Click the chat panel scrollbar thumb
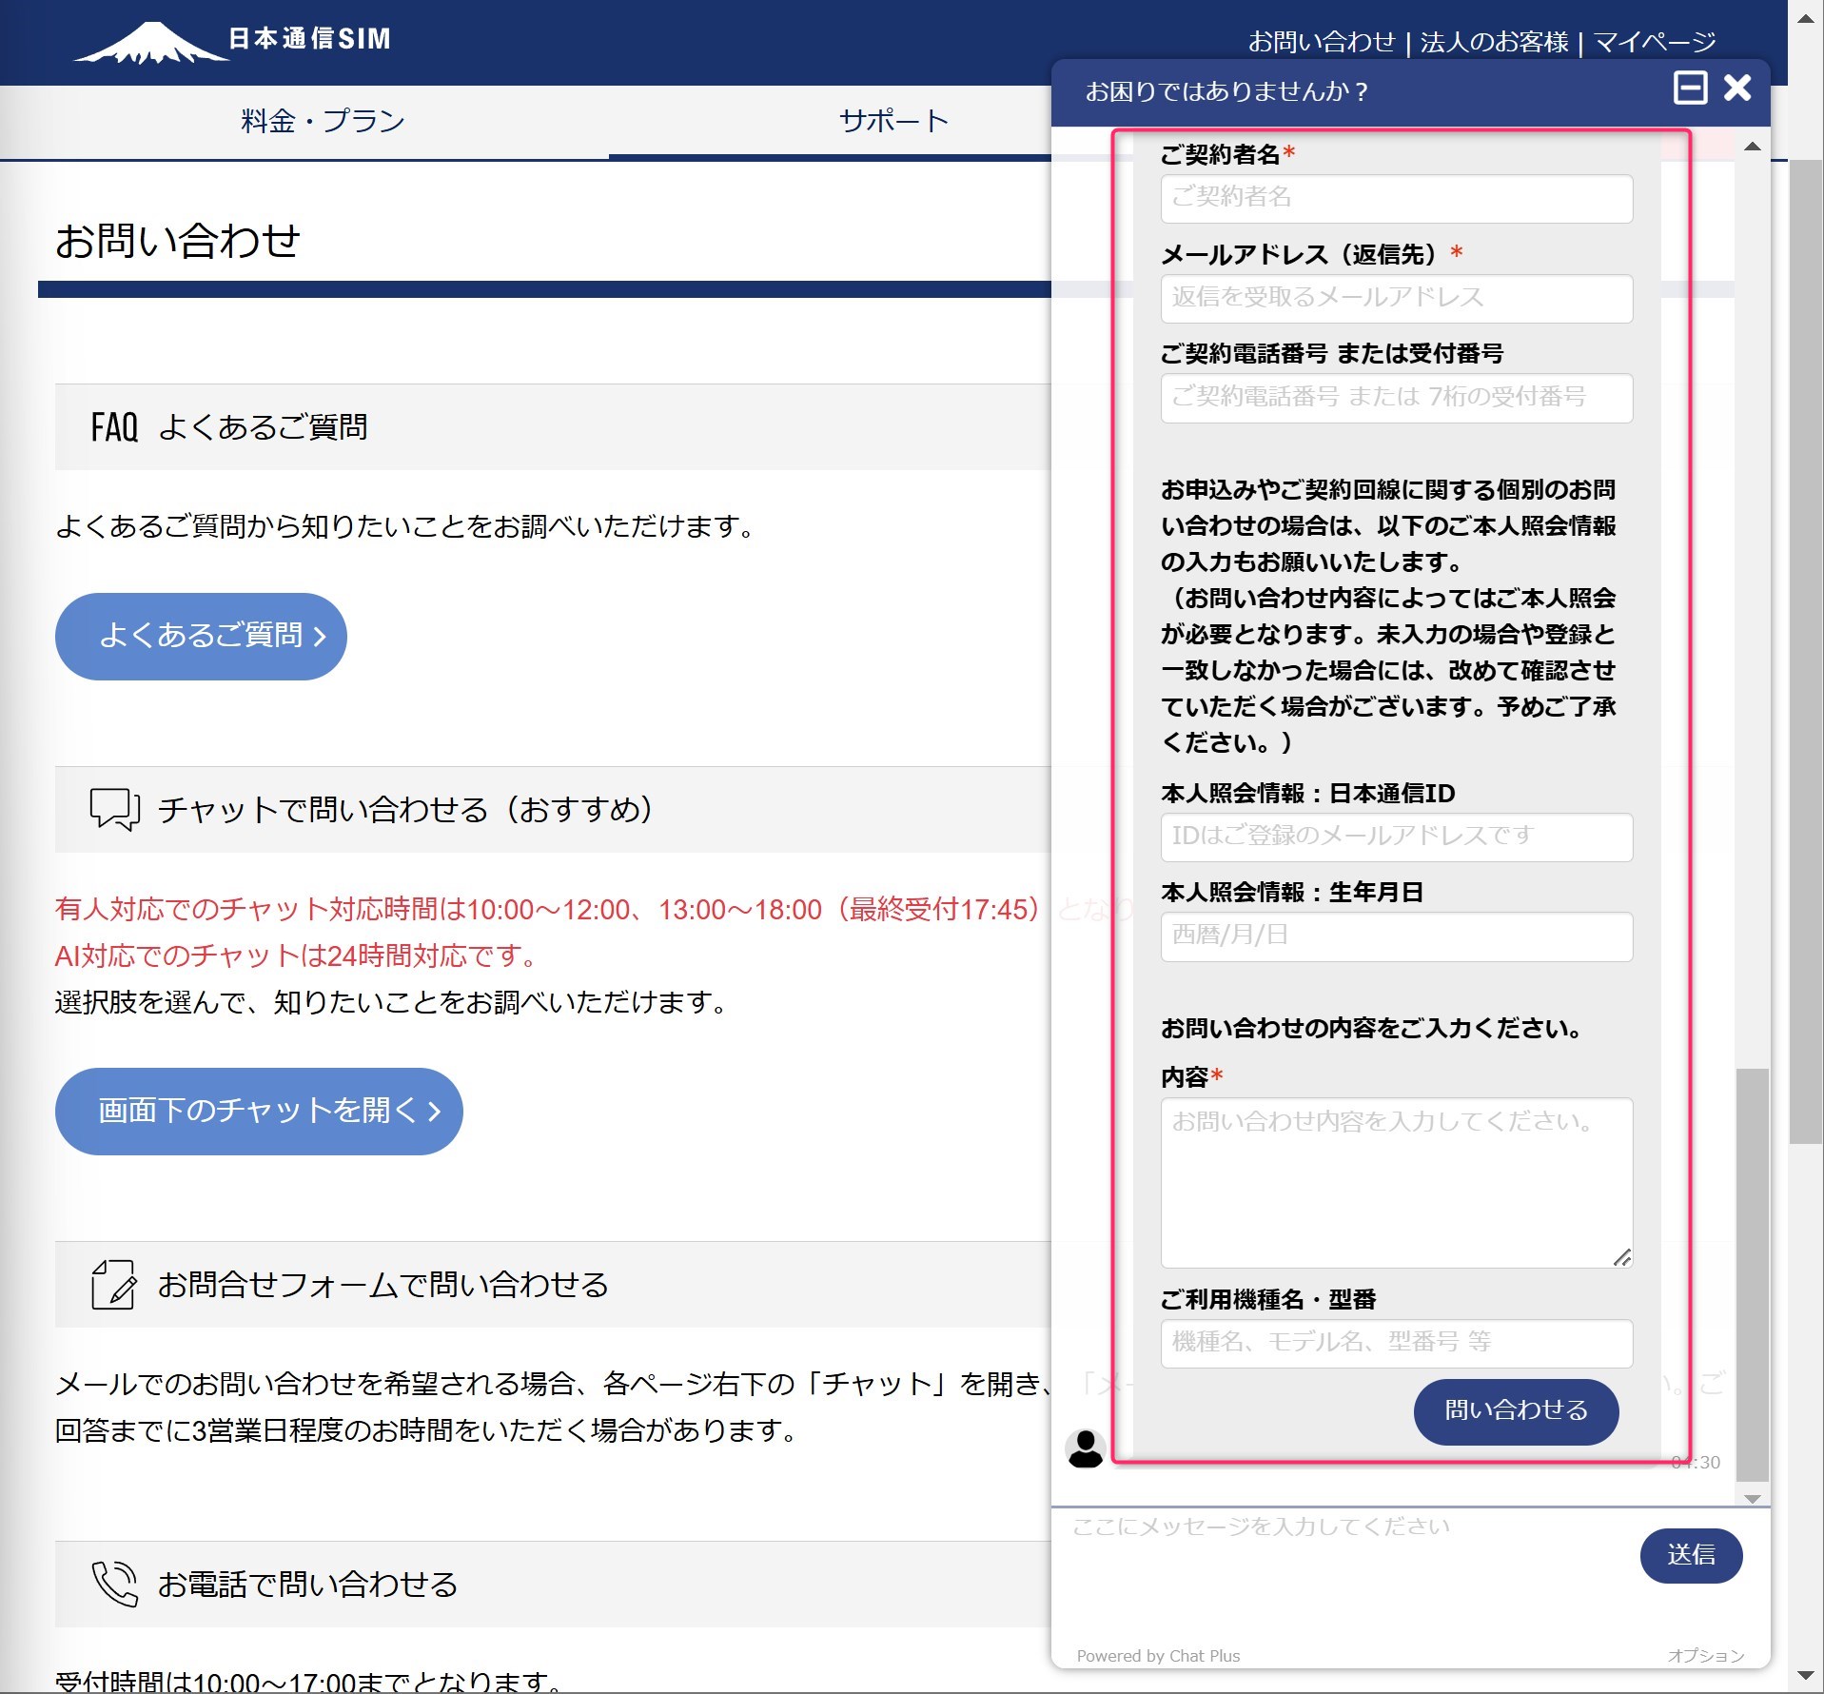This screenshot has height=1694, width=1824. point(1752,1275)
